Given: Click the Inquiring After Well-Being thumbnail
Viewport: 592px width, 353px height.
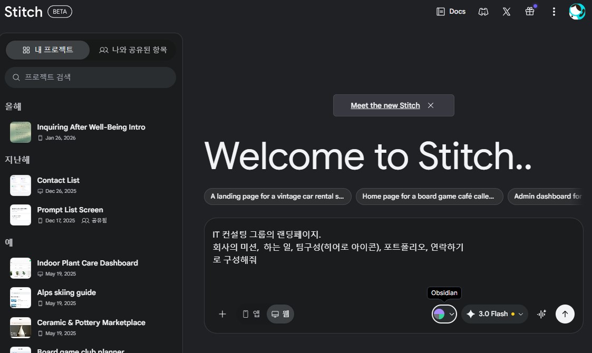Looking at the screenshot, I should (x=21, y=132).
